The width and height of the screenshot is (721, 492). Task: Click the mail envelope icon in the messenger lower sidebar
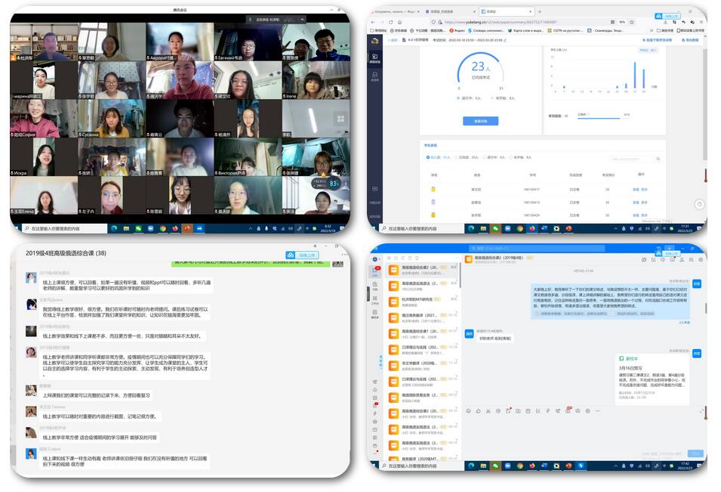(x=374, y=429)
